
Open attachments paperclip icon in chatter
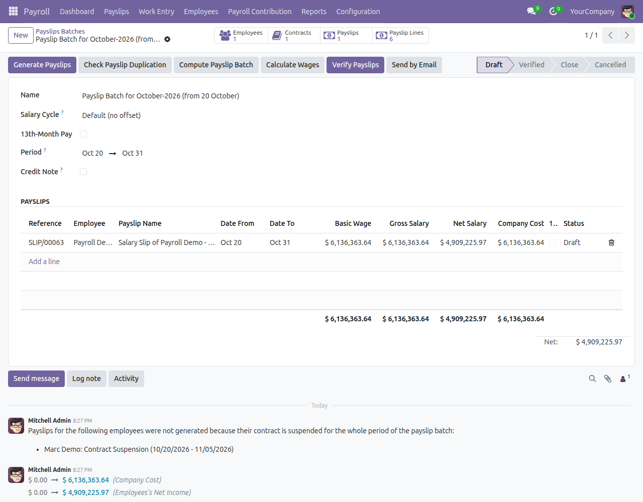[608, 379]
